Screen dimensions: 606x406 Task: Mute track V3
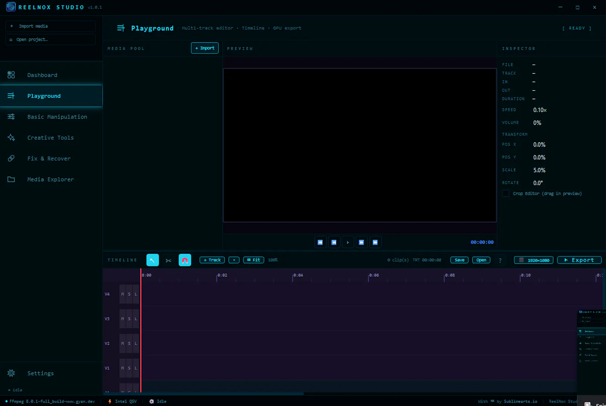pos(123,319)
